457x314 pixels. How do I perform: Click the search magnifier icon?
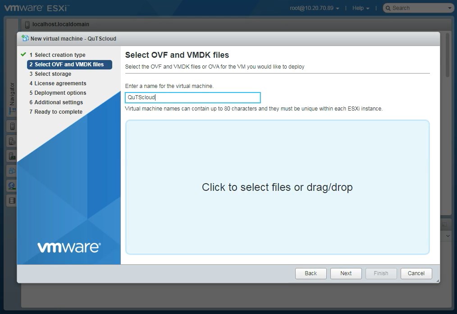[388, 8]
